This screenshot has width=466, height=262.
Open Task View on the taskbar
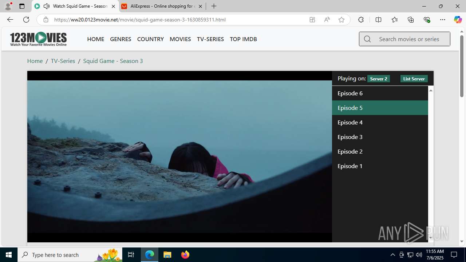pos(131,255)
